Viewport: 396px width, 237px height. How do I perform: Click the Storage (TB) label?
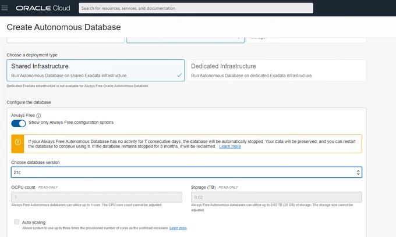[203, 187]
